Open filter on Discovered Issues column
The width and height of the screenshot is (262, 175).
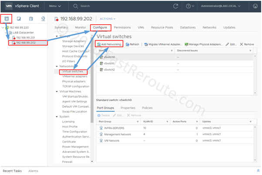[x=250, y=51]
